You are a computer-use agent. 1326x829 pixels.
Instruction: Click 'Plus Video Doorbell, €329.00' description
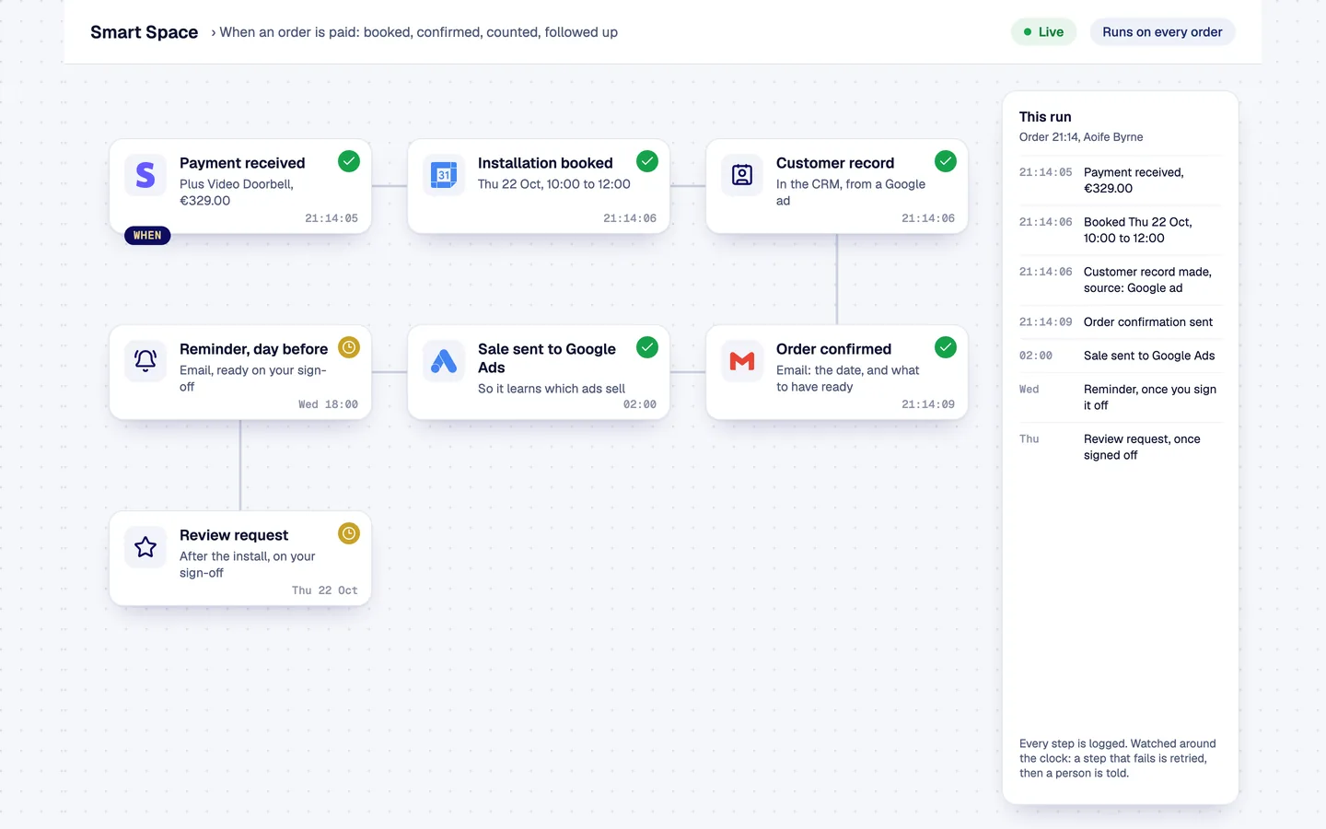[237, 193]
